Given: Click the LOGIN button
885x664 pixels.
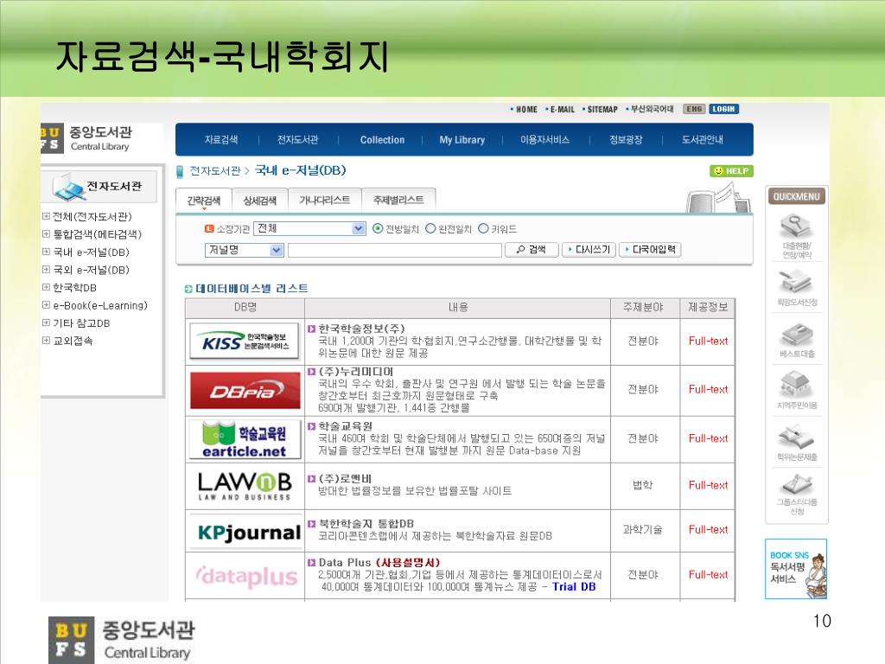Looking at the screenshot, I should (x=723, y=109).
